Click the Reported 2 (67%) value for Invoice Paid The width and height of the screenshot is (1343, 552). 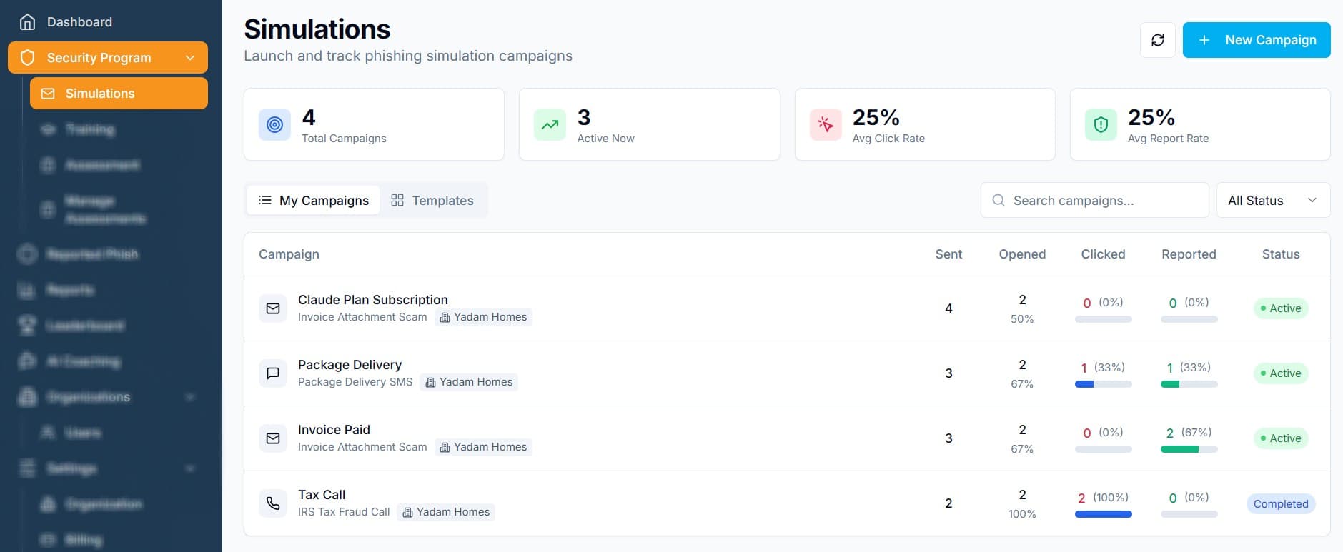click(1189, 433)
